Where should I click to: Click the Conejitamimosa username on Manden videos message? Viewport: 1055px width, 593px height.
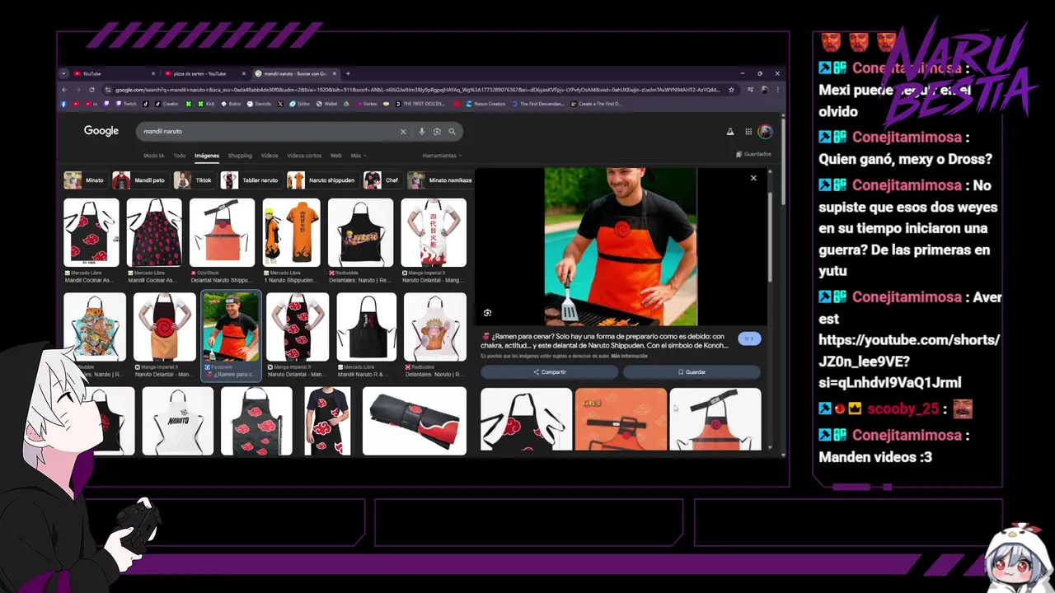[x=907, y=435]
